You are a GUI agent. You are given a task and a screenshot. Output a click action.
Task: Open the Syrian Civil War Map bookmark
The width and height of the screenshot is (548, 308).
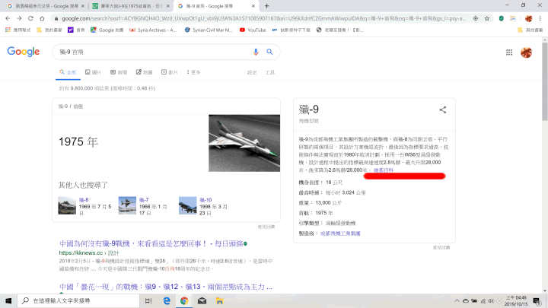click(x=209, y=30)
